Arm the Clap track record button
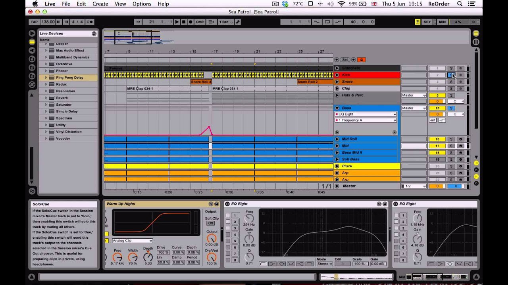Screen dimensions: 508x285 pos(460,89)
